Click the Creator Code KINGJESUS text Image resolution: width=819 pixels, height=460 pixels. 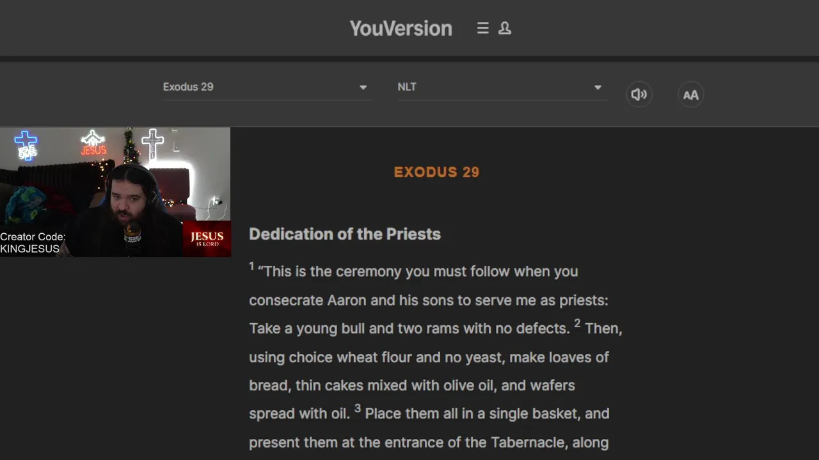pos(33,243)
